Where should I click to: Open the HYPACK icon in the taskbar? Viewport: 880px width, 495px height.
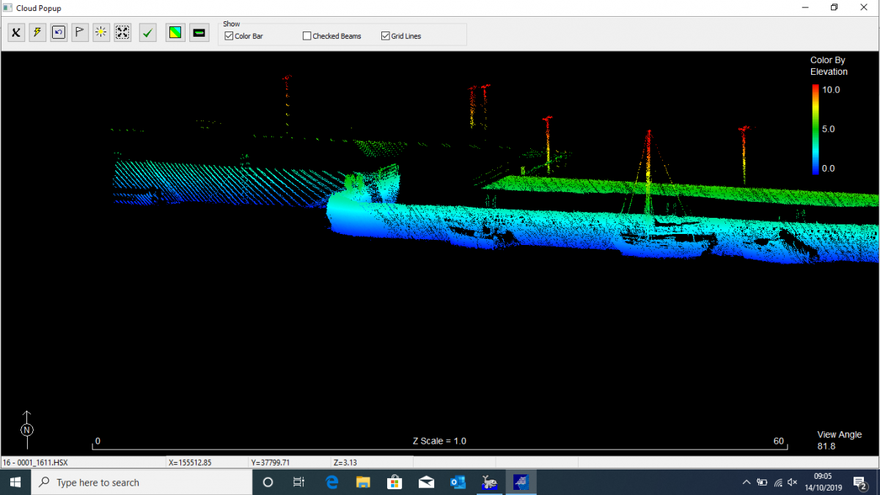(489, 482)
